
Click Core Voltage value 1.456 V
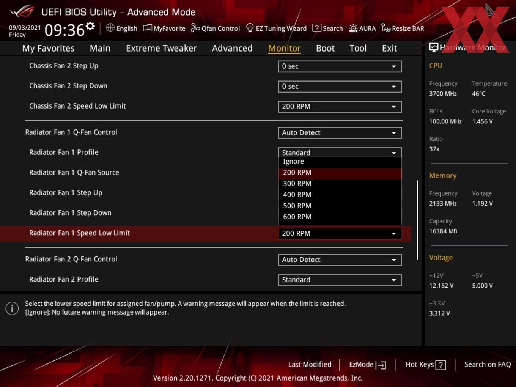tap(482, 121)
